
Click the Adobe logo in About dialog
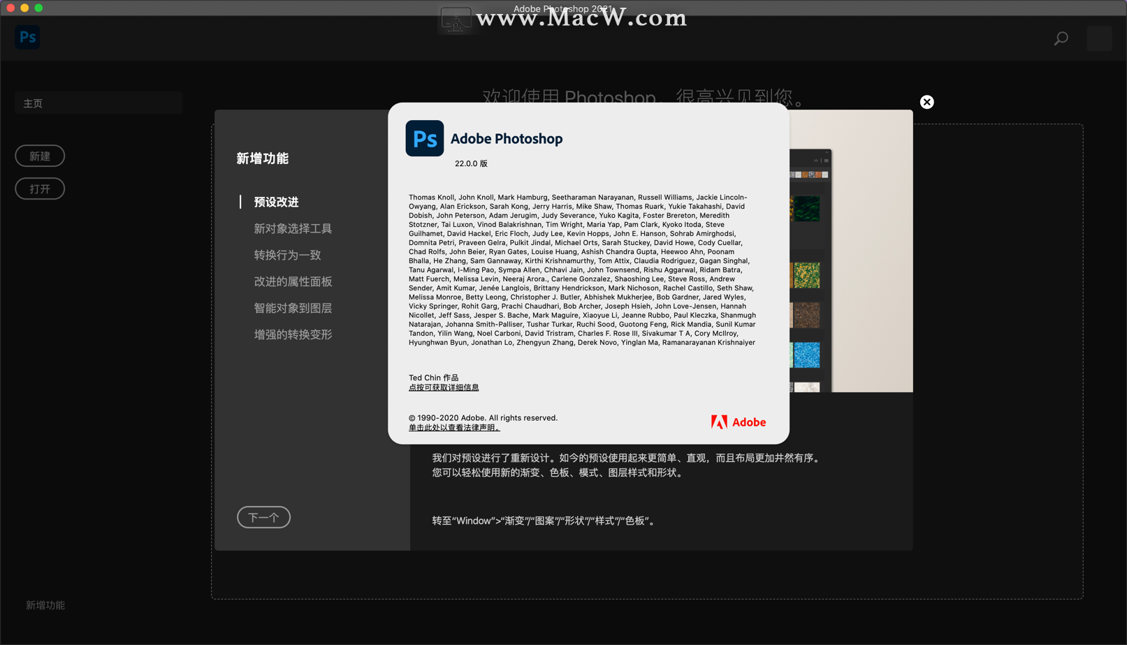[x=739, y=422]
